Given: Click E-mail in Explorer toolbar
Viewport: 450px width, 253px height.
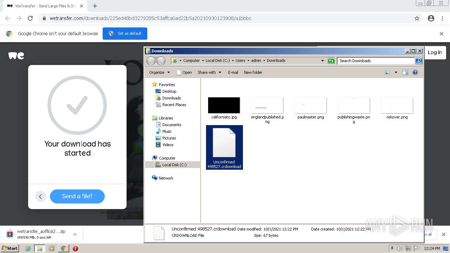Looking at the screenshot, I should point(233,72).
